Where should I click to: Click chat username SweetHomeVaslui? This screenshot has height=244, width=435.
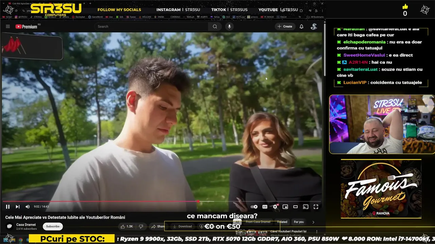(x=364, y=55)
